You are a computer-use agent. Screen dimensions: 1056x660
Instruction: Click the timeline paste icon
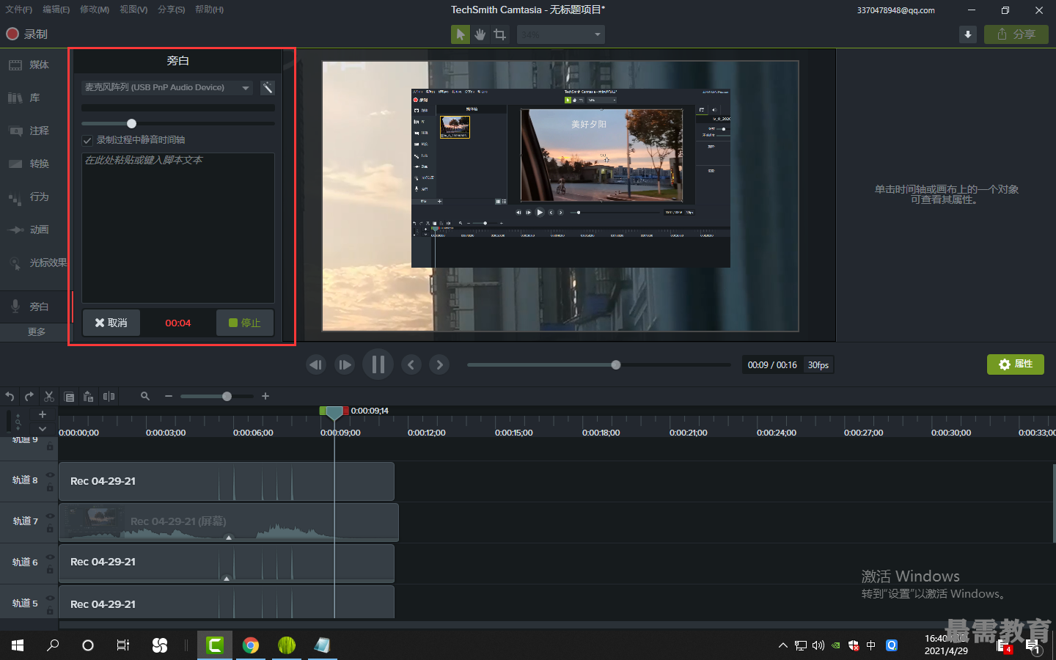coord(89,397)
